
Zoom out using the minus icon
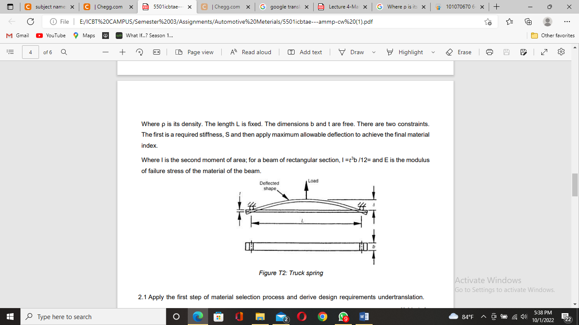click(x=106, y=52)
